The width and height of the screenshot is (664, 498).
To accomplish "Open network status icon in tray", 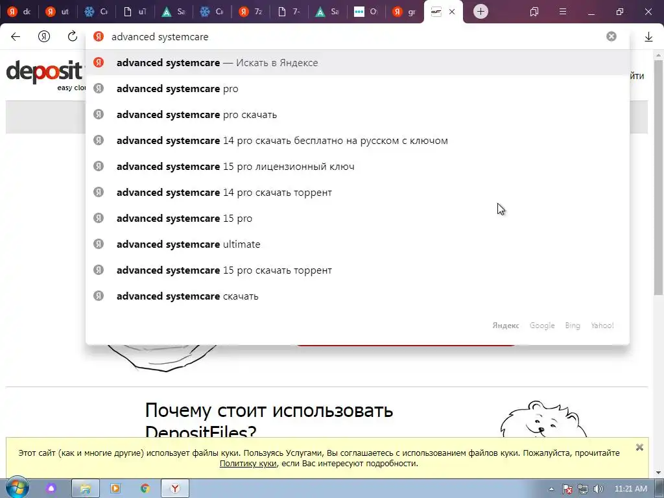I will 583,489.
